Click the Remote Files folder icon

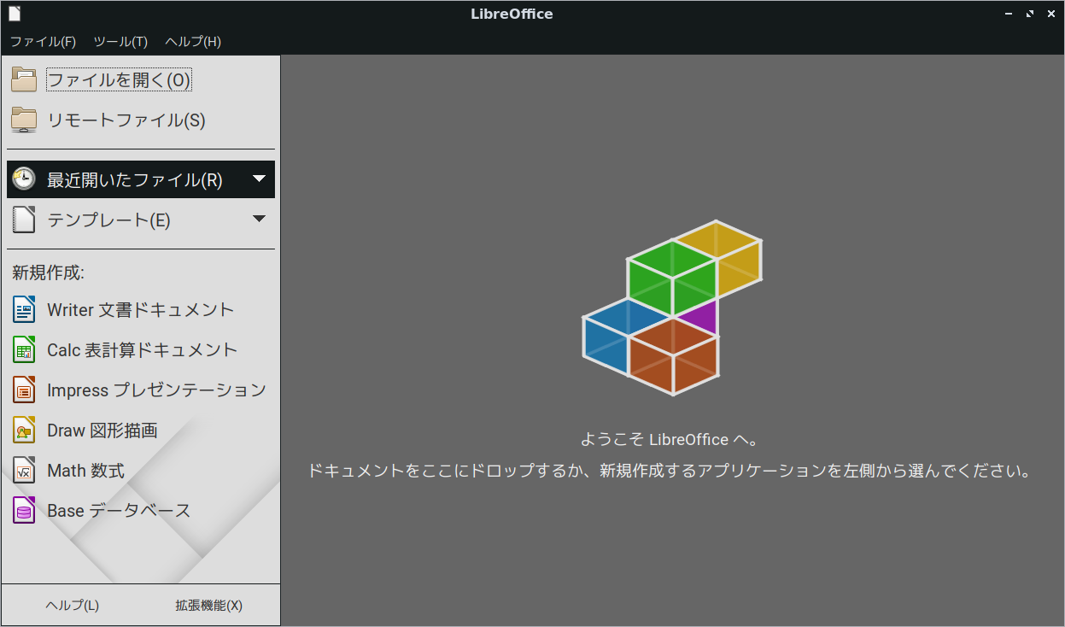coord(24,120)
